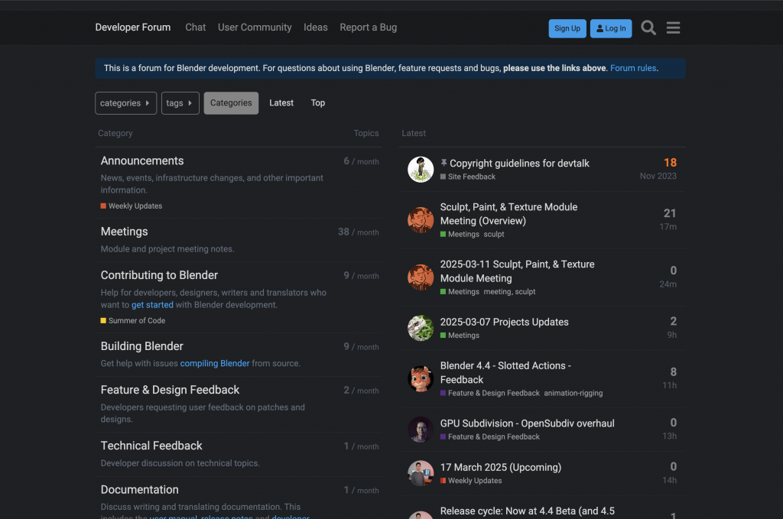Click the 9h activity time

672,335
